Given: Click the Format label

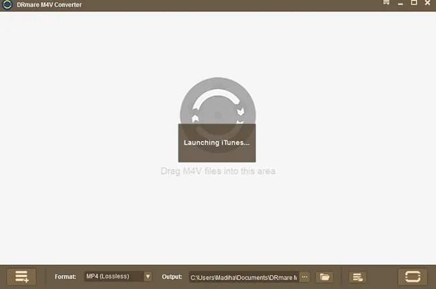Looking at the screenshot, I should 65,276.
